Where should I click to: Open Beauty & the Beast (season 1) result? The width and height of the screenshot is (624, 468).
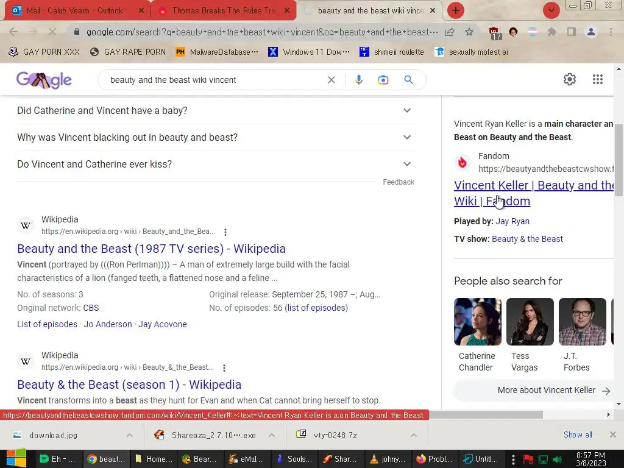[129, 385]
